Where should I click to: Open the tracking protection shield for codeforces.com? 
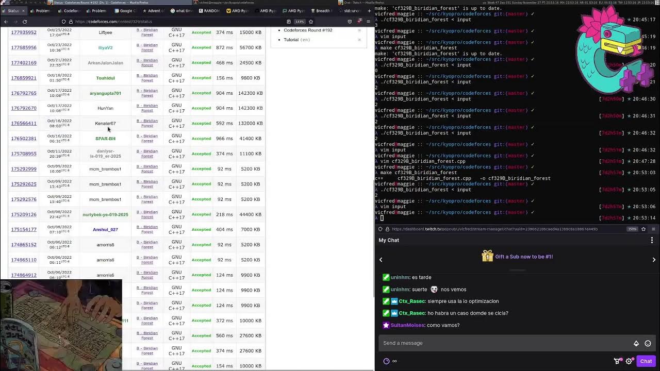tap(63, 22)
